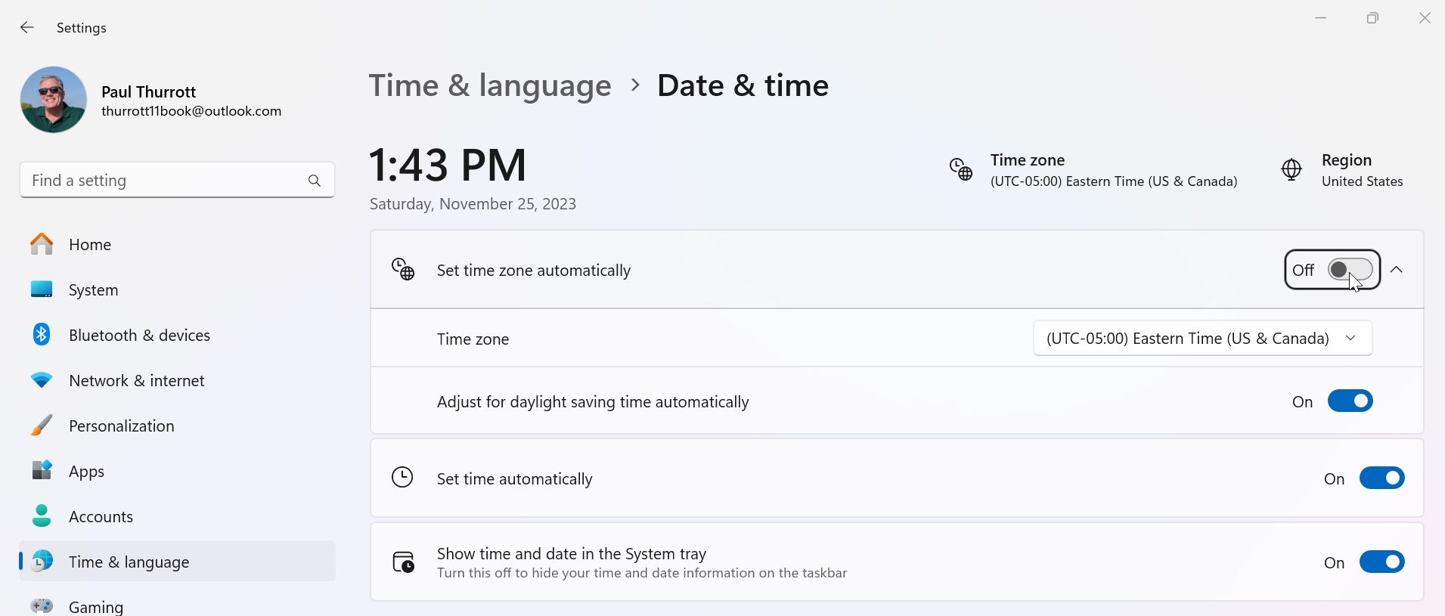
Task: Open Home via its house icon
Action: coord(42,244)
